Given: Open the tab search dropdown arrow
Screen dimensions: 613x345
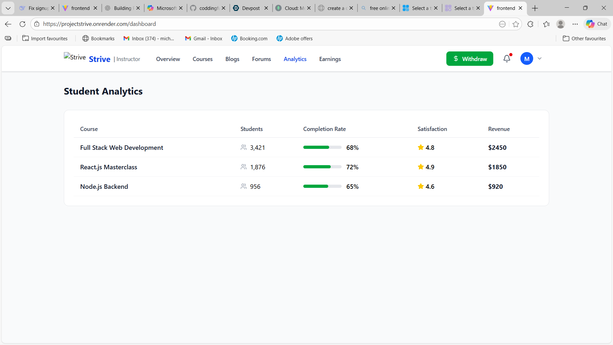Looking at the screenshot, I should [x=8, y=8].
